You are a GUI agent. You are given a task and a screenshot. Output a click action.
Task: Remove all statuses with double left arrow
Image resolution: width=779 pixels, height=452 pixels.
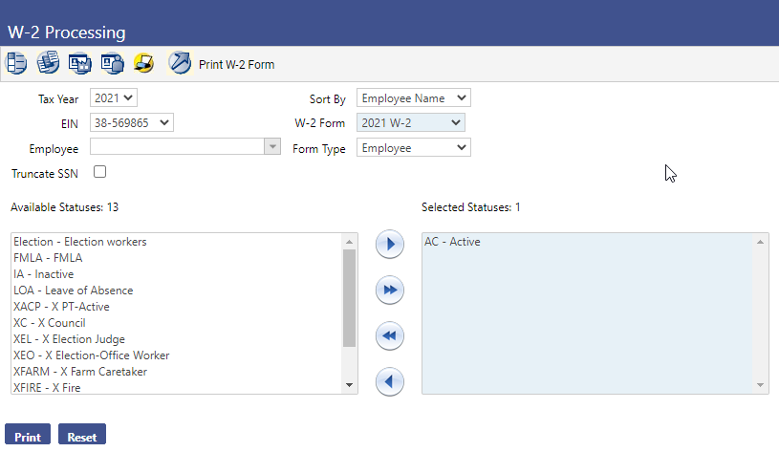point(389,336)
